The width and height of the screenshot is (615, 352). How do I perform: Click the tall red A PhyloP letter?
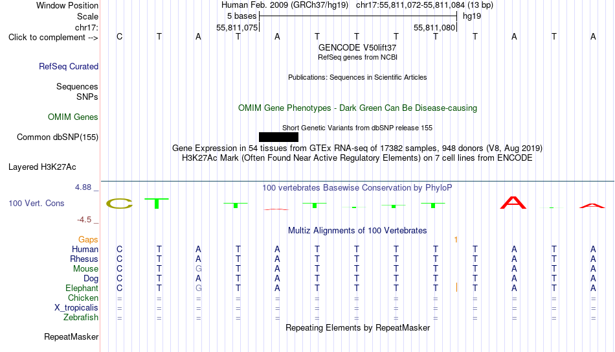(513, 203)
